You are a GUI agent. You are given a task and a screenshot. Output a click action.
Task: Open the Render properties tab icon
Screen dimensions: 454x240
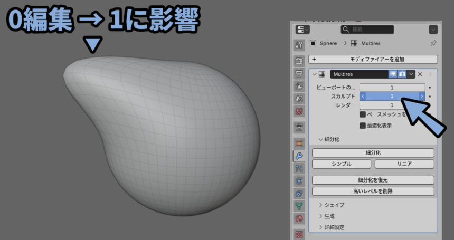point(299,60)
